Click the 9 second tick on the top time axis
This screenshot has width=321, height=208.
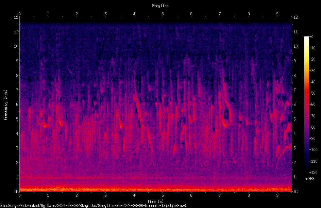pyautogui.click(x=277, y=14)
